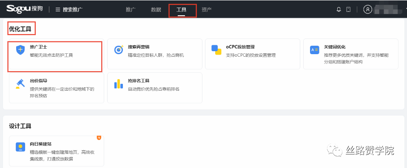Click the 向日葵建站 description text
407x168 pixels.
pyautogui.click(x=62, y=156)
